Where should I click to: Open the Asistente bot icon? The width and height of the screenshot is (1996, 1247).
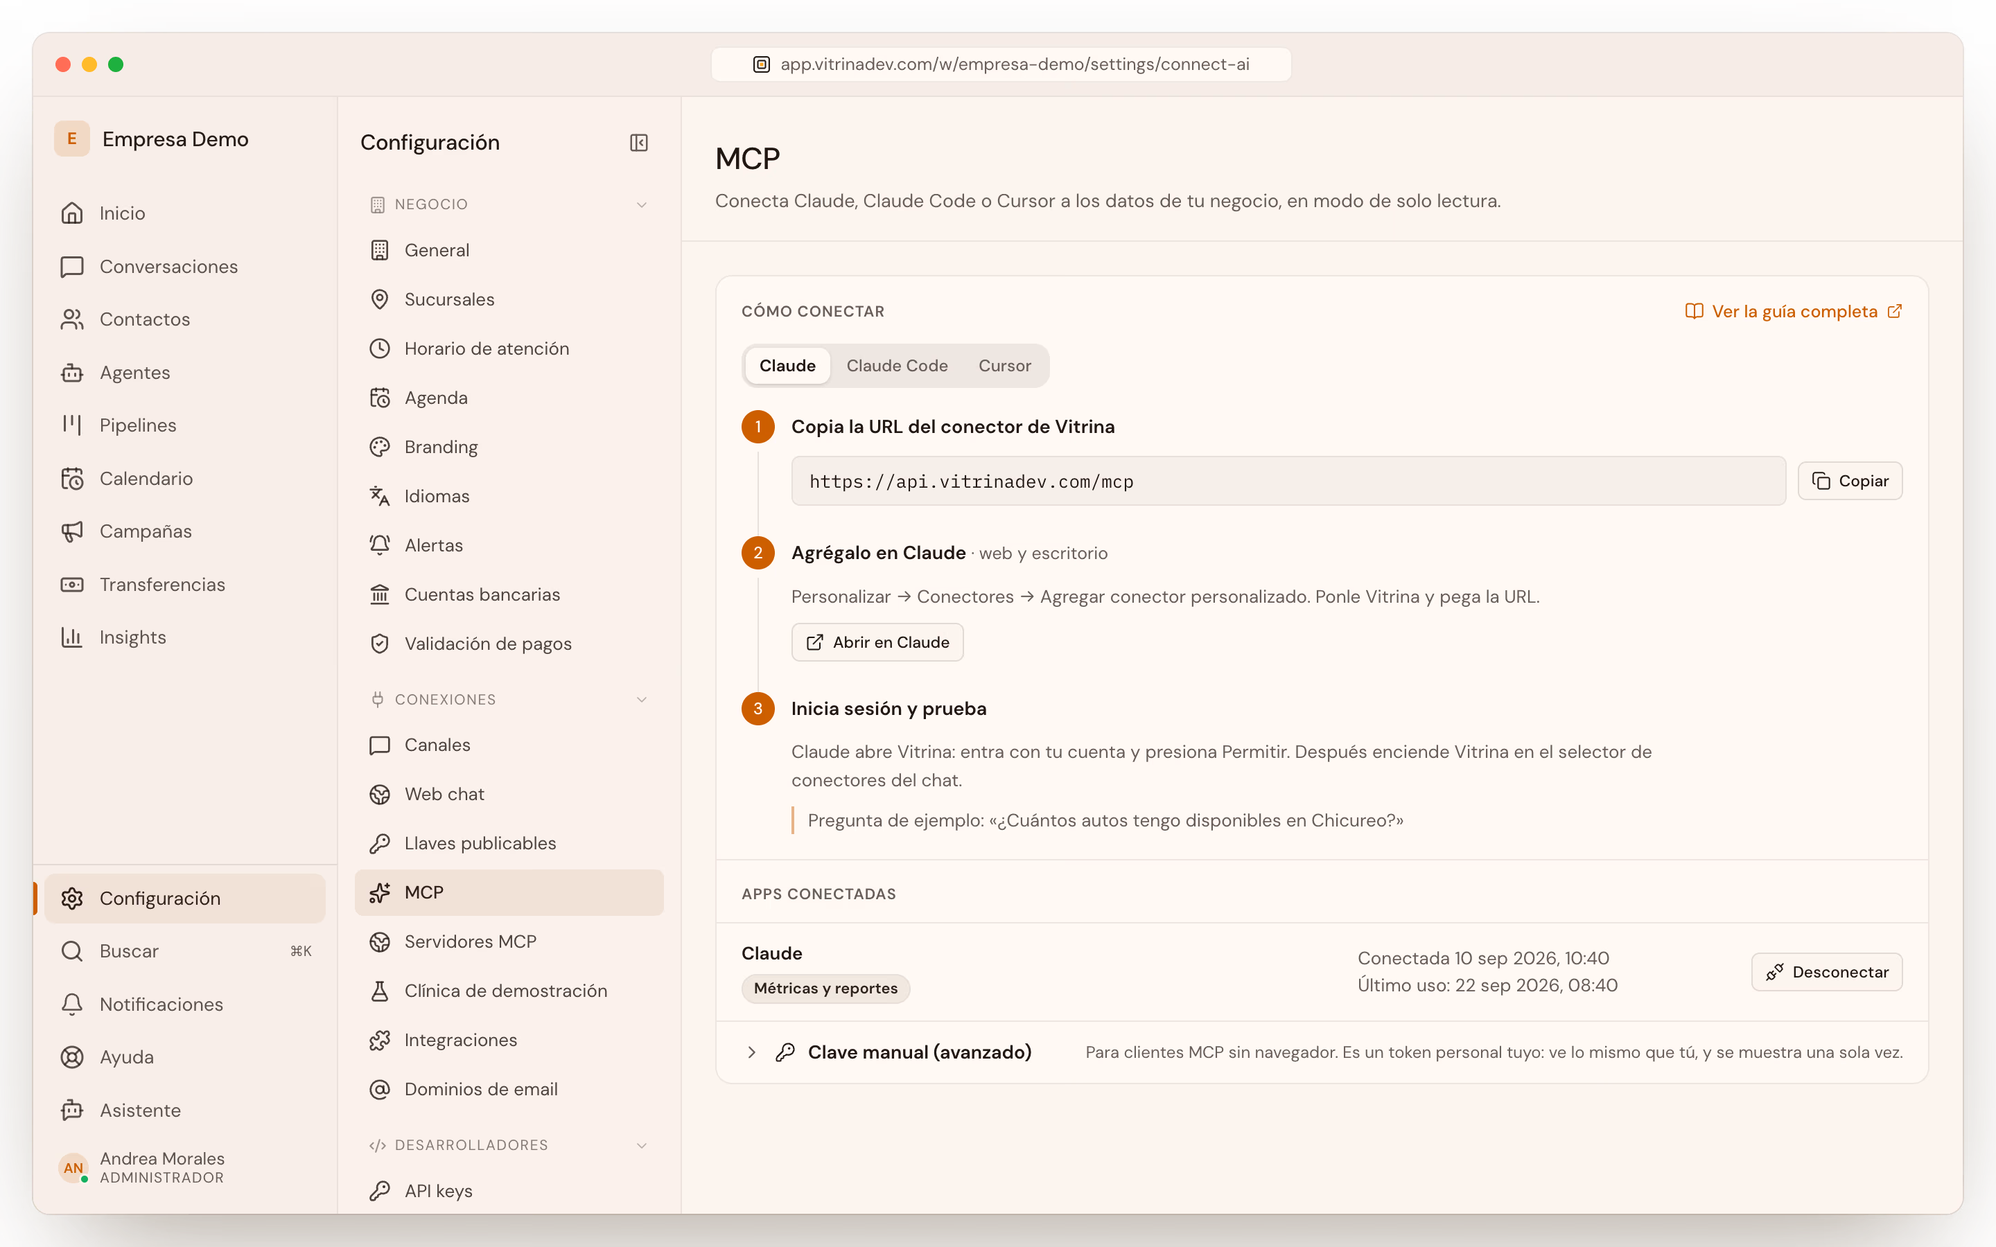pyautogui.click(x=72, y=1110)
